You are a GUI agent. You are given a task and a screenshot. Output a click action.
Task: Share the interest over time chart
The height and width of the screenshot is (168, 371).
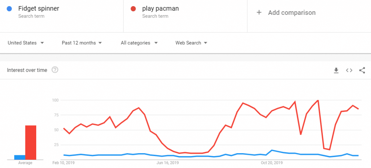pos(362,70)
